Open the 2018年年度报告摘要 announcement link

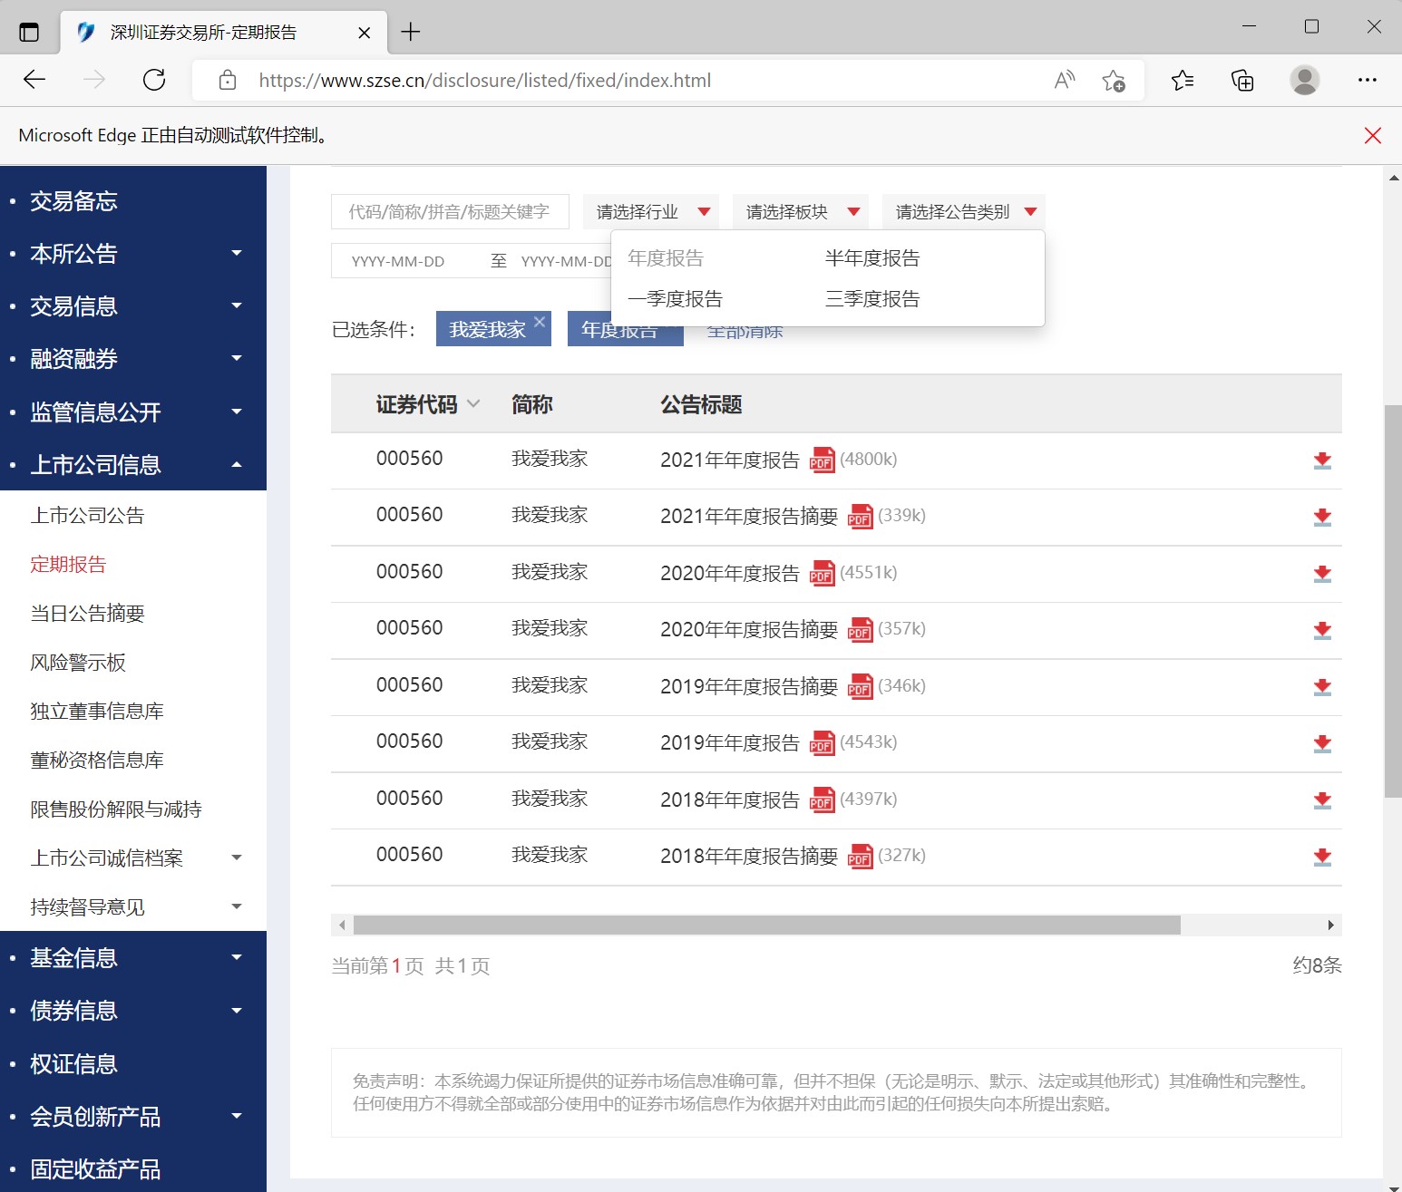pos(749,856)
